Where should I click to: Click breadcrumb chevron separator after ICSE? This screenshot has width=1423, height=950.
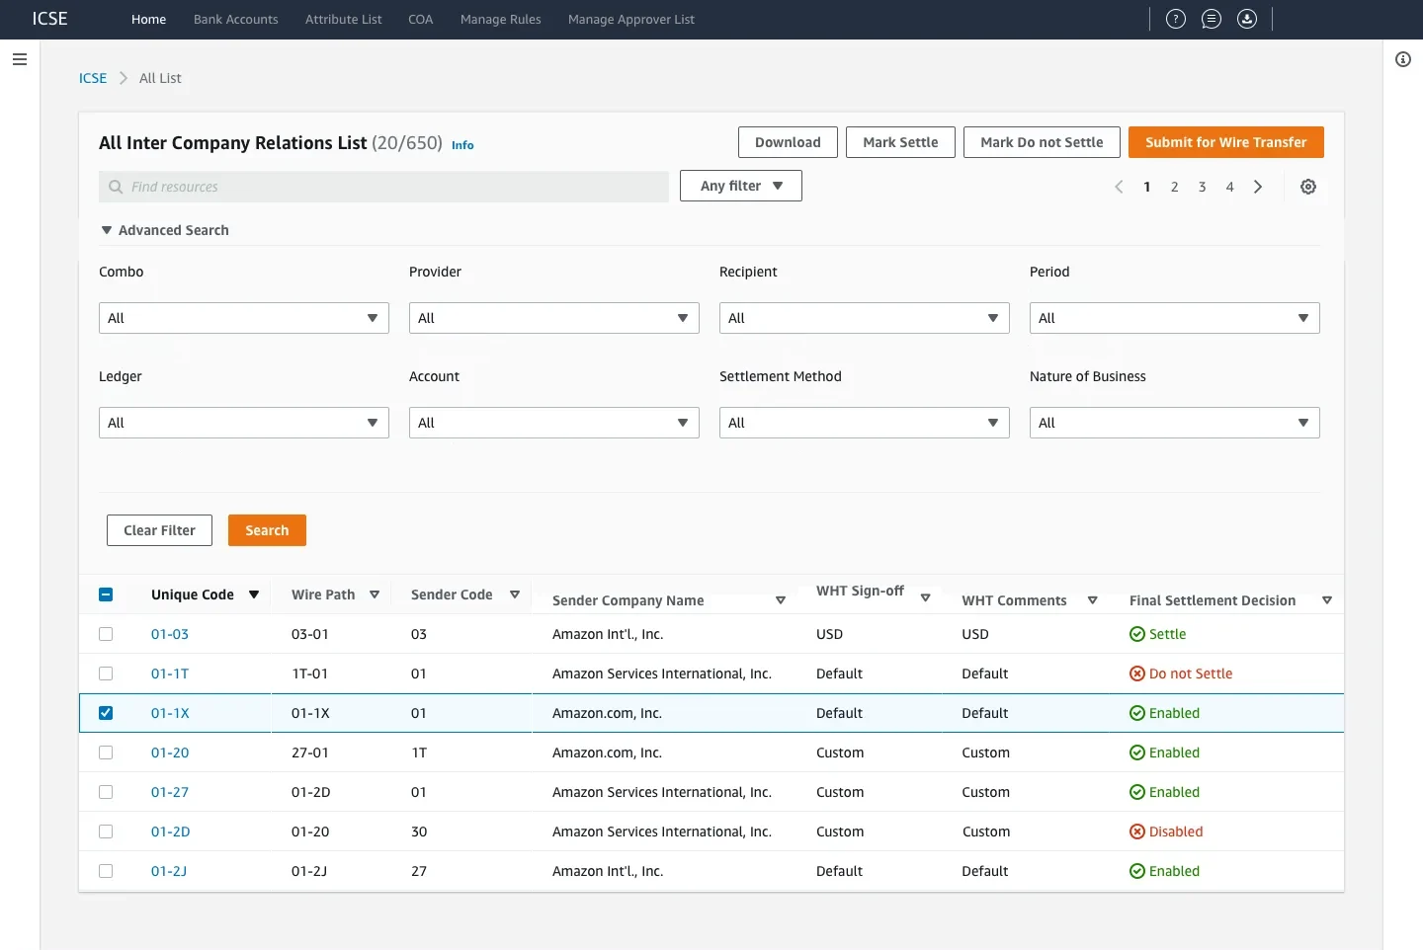point(124,78)
